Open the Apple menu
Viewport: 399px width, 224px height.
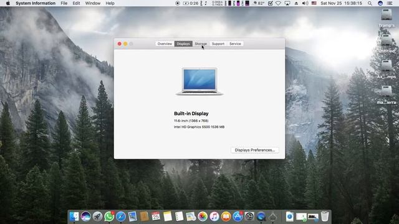point(7,3)
